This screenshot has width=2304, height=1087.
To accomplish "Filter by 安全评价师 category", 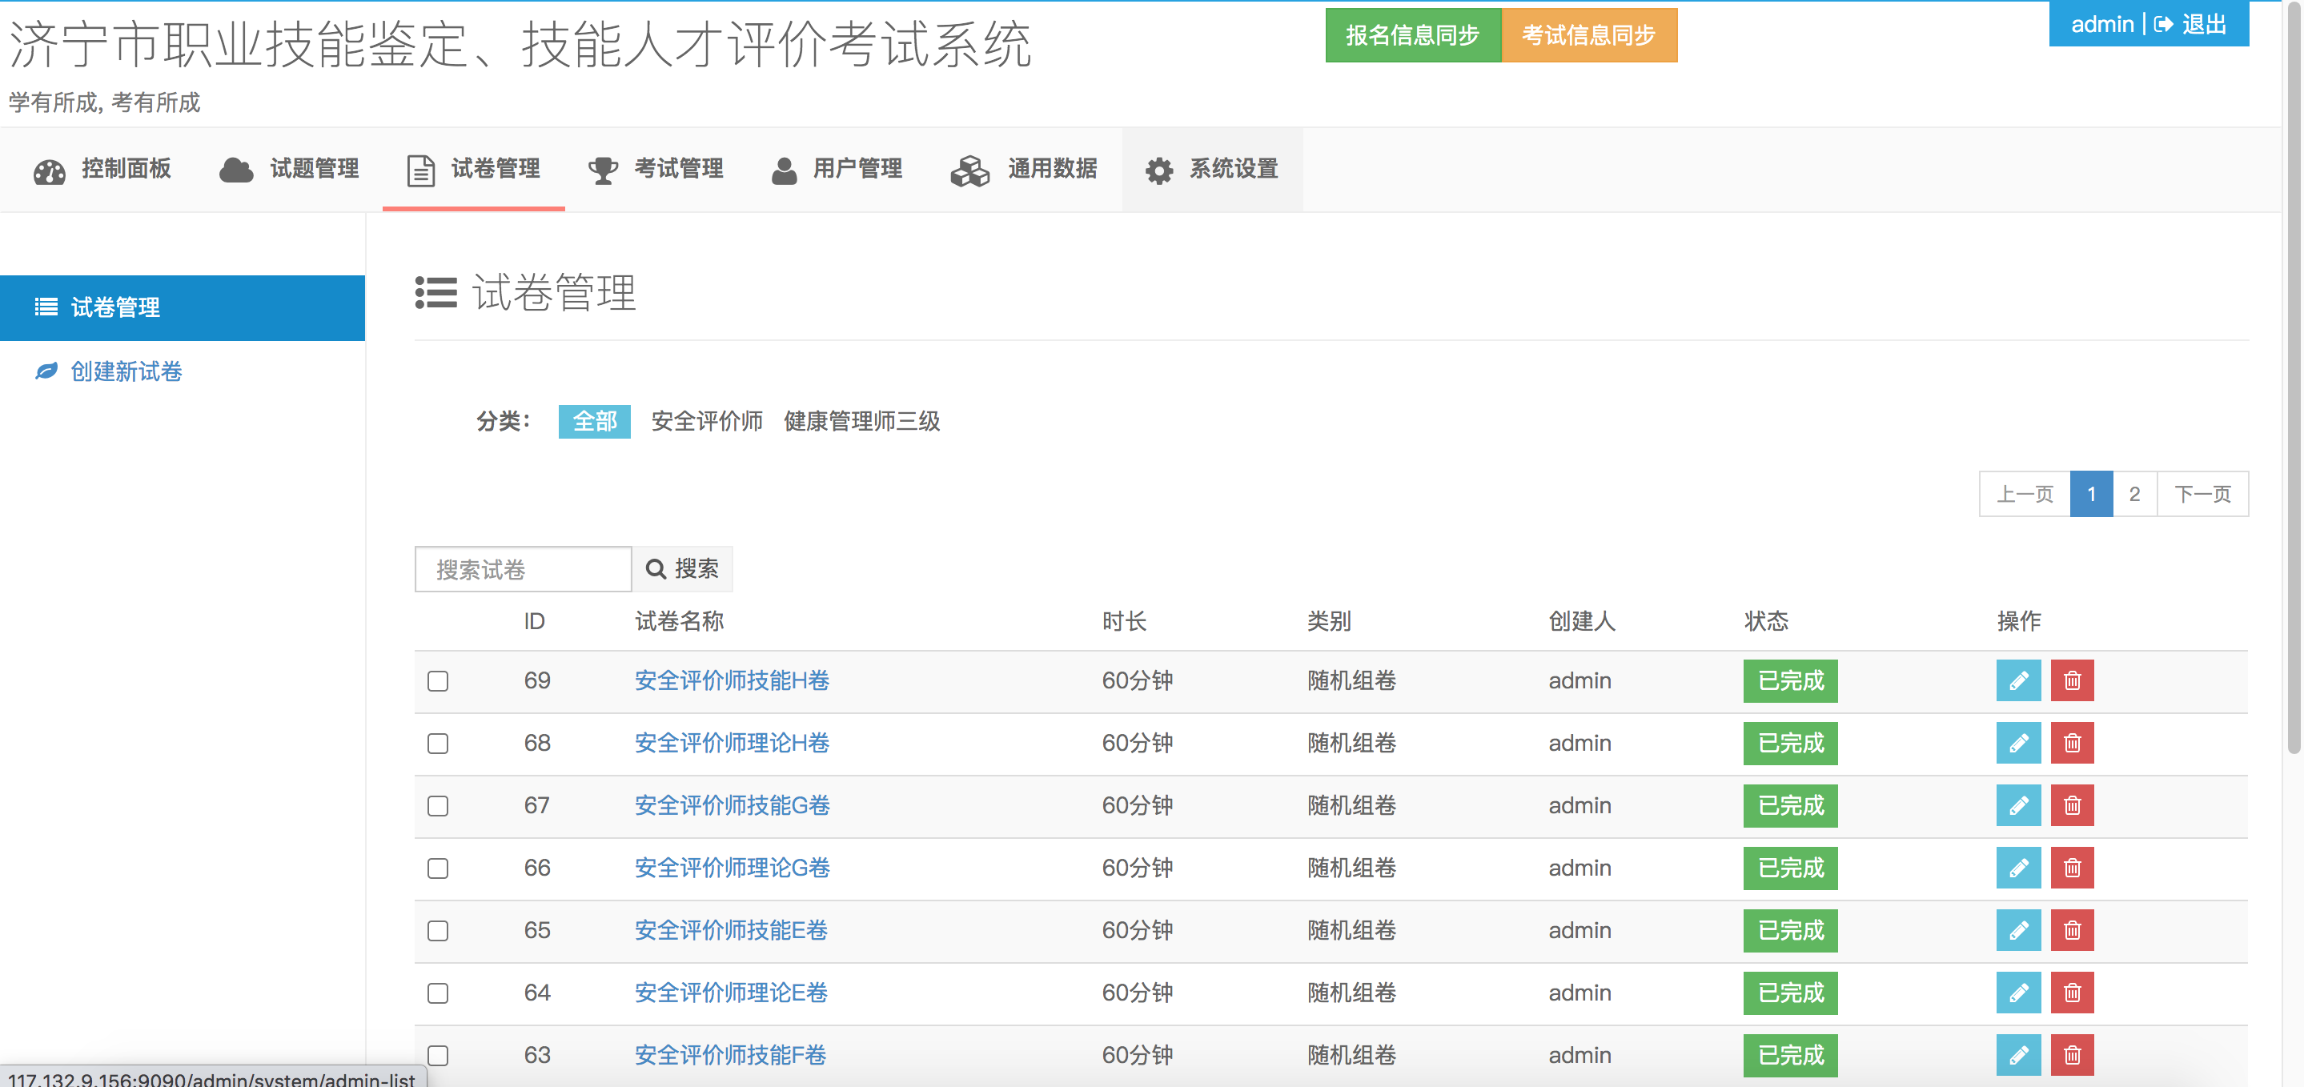I will [x=707, y=421].
